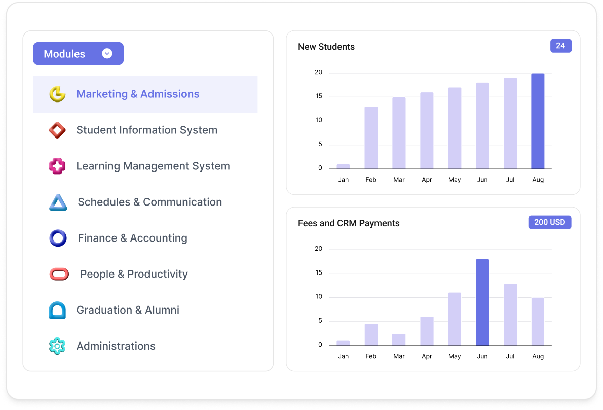Viewport: 603px width, 410px height.
Task: Click the New Students chart title
Action: point(326,47)
